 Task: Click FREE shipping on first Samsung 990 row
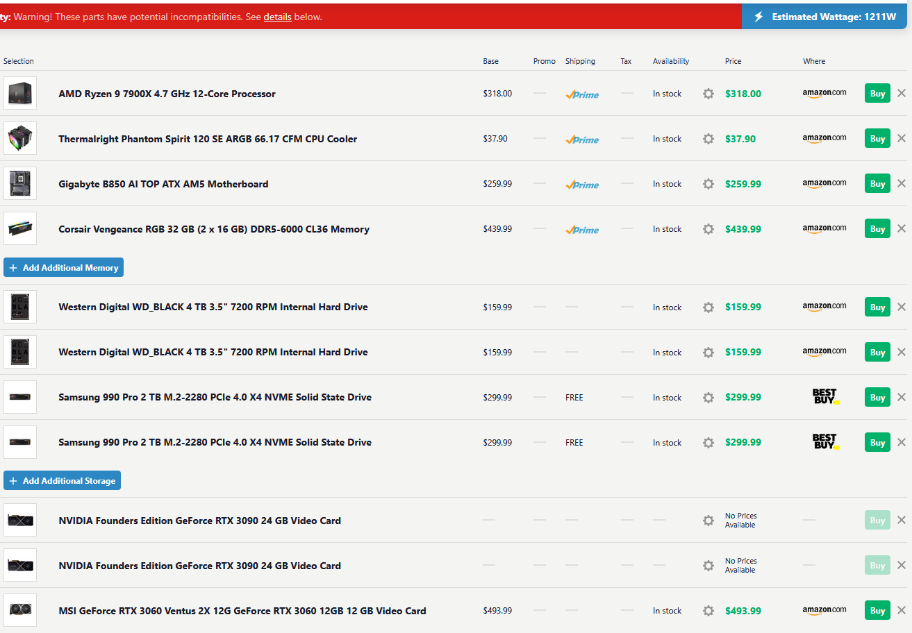point(574,398)
